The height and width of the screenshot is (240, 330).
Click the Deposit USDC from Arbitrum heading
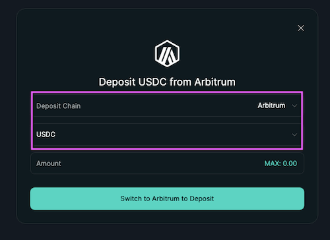tap(167, 82)
